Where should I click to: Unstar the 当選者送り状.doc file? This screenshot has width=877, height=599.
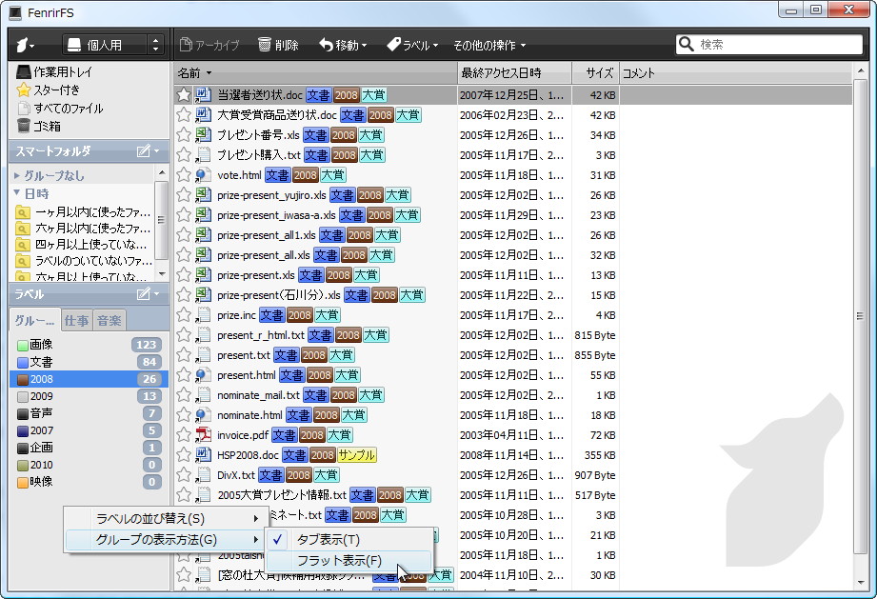(184, 94)
